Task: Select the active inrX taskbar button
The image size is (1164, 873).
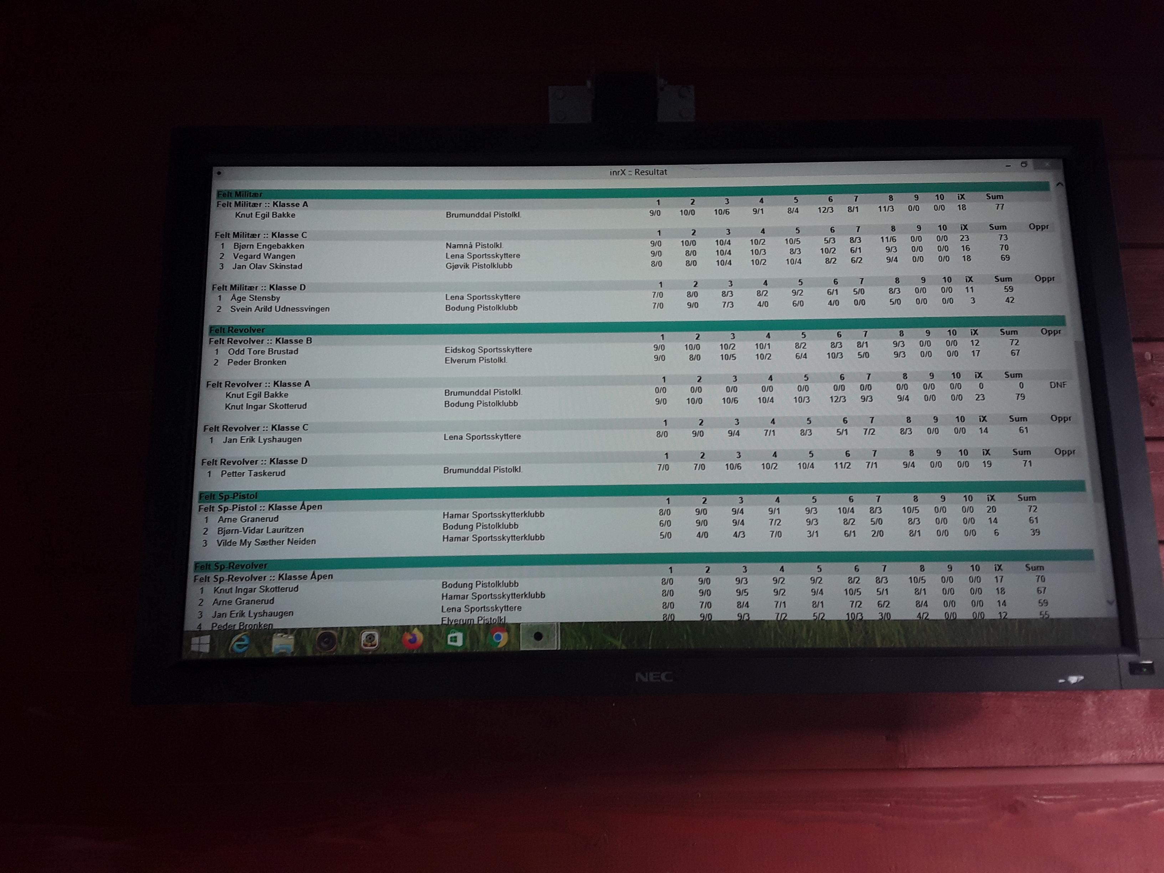Action: click(x=538, y=636)
